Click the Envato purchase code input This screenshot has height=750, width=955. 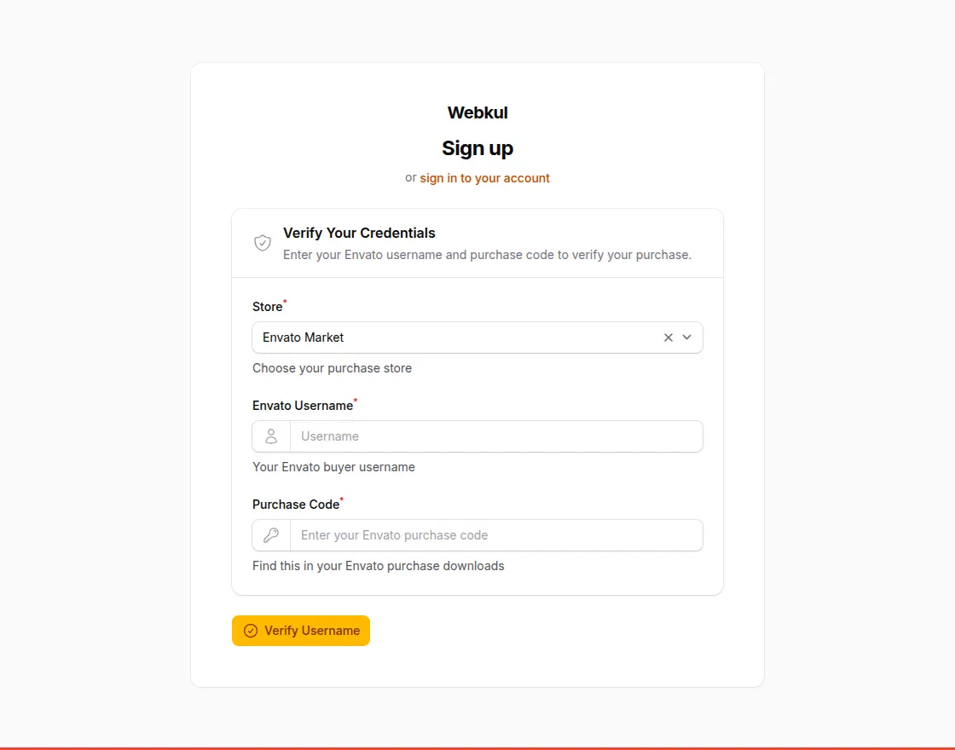497,534
